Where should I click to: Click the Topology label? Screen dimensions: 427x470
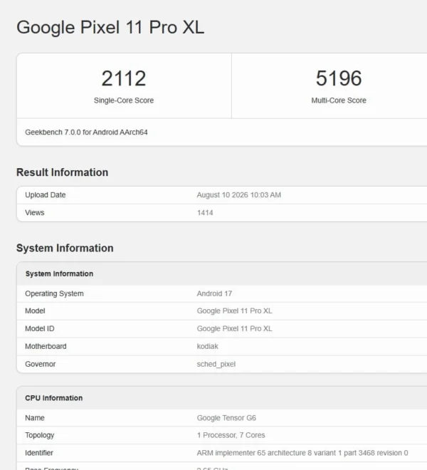click(x=40, y=435)
